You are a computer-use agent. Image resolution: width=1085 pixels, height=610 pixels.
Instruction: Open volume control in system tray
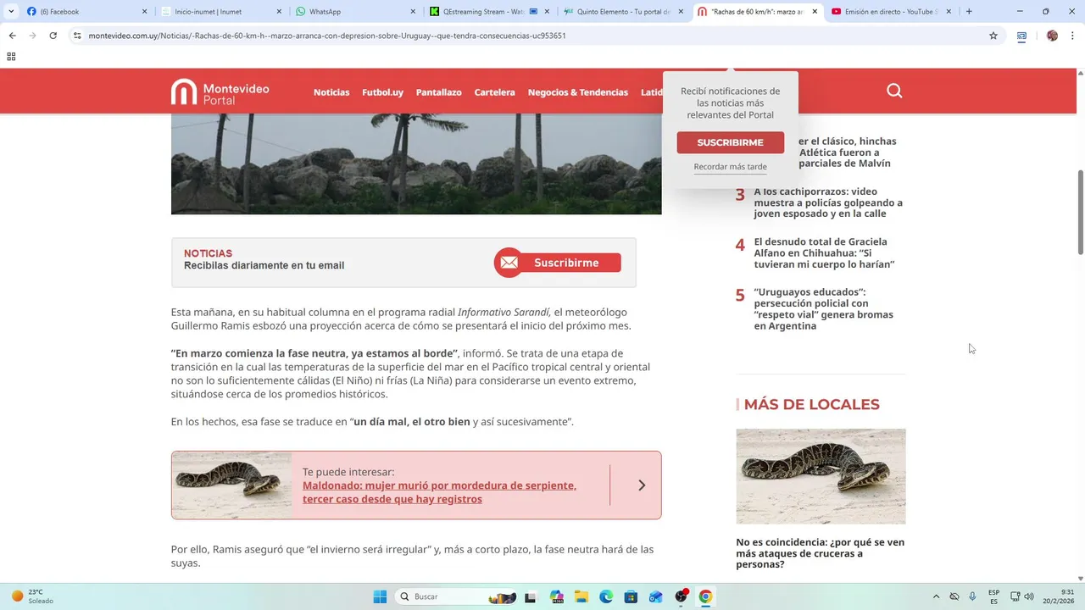(1029, 596)
